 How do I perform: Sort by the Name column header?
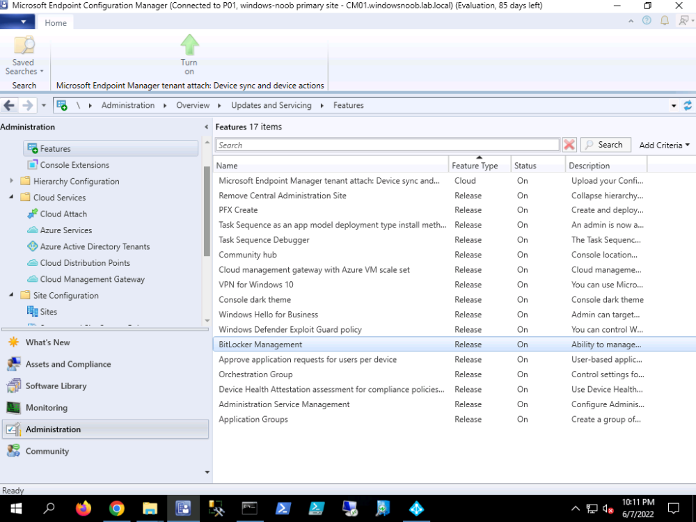click(x=331, y=166)
